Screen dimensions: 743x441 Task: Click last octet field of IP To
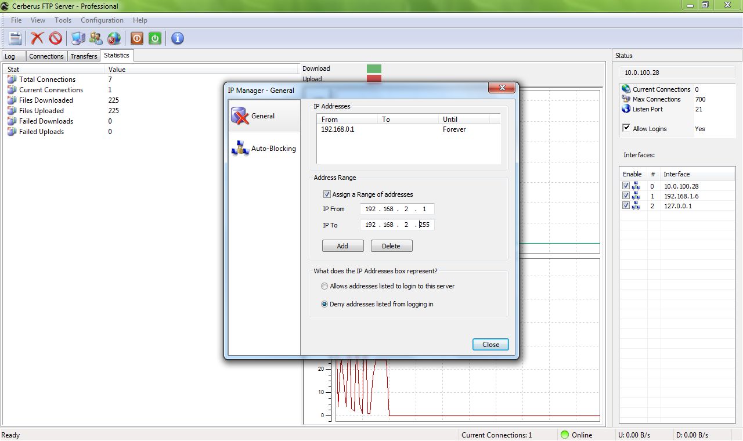coord(425,225)
